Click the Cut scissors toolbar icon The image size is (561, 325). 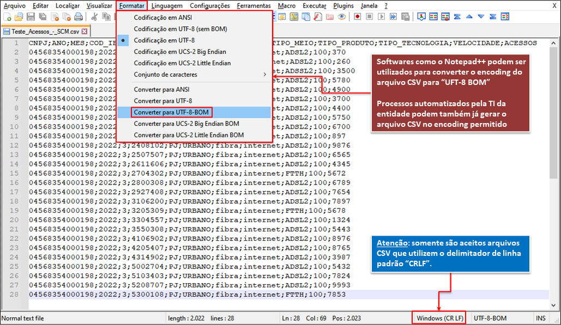click(x=94, y=17)
